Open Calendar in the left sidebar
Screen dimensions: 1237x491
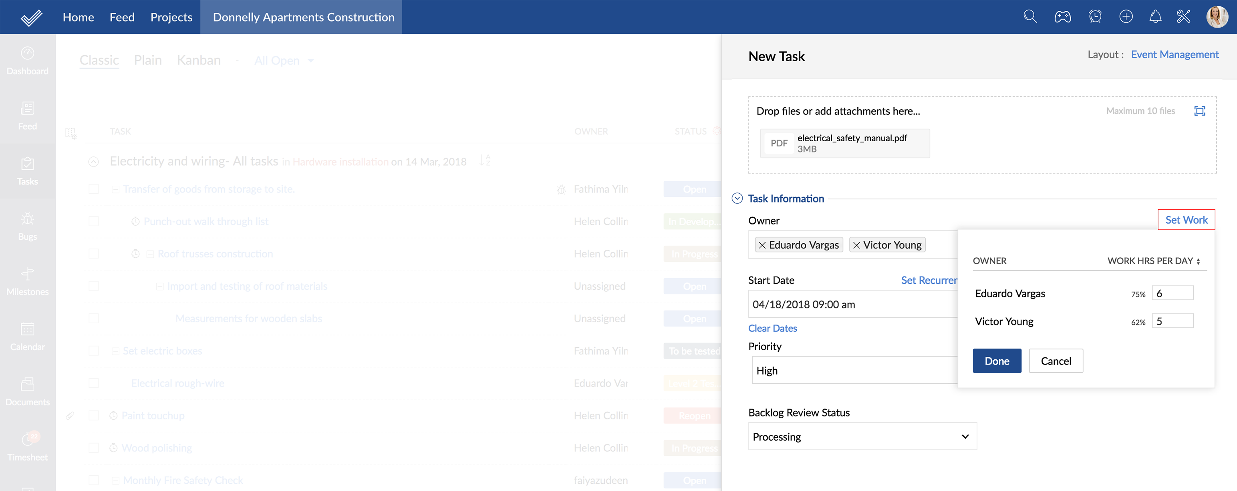point(27,337)
